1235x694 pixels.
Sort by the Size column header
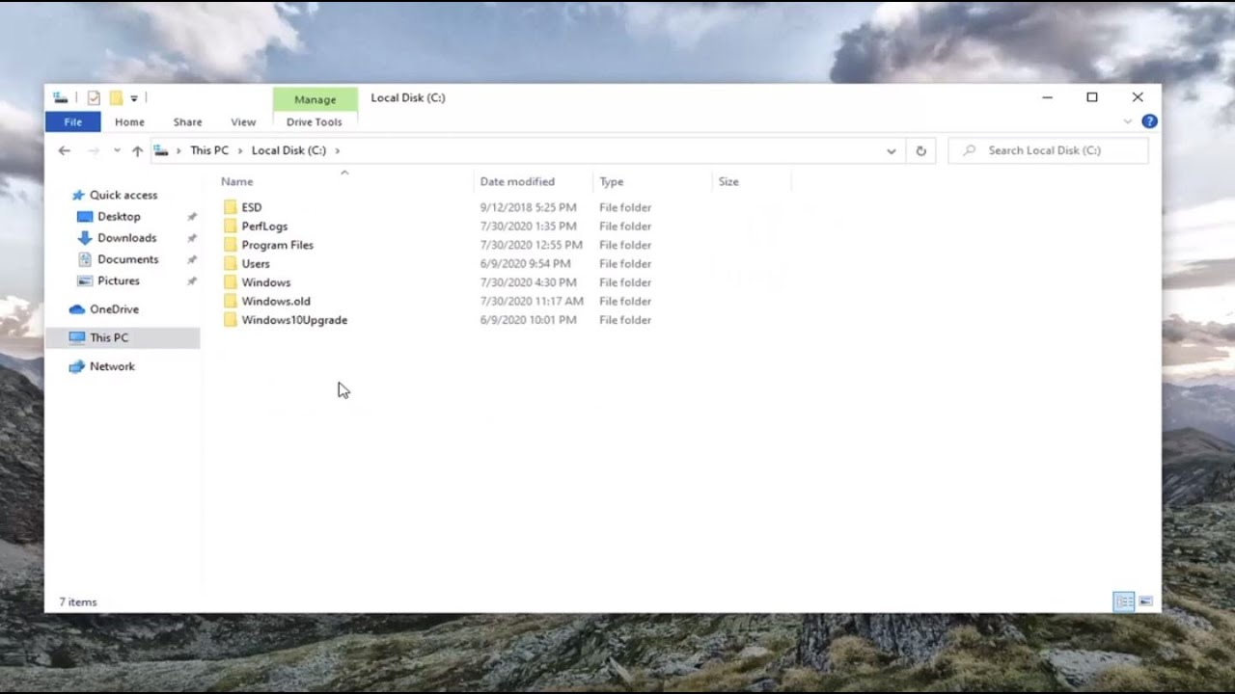pos(728,181)
